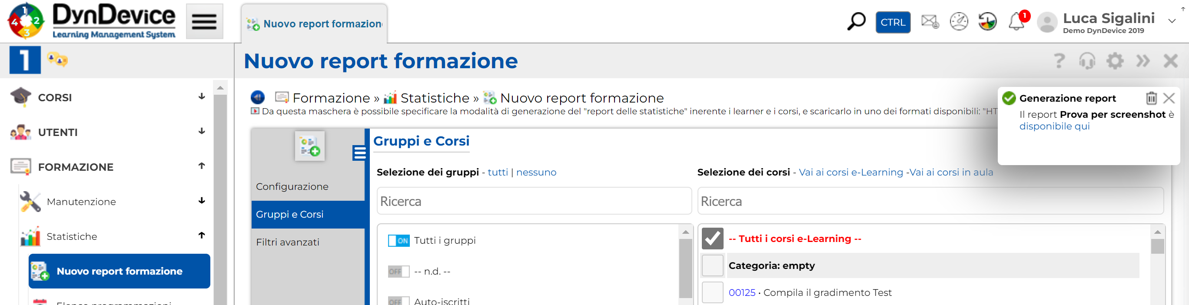Switch to the Configurazione tab

tap(292, 186)
